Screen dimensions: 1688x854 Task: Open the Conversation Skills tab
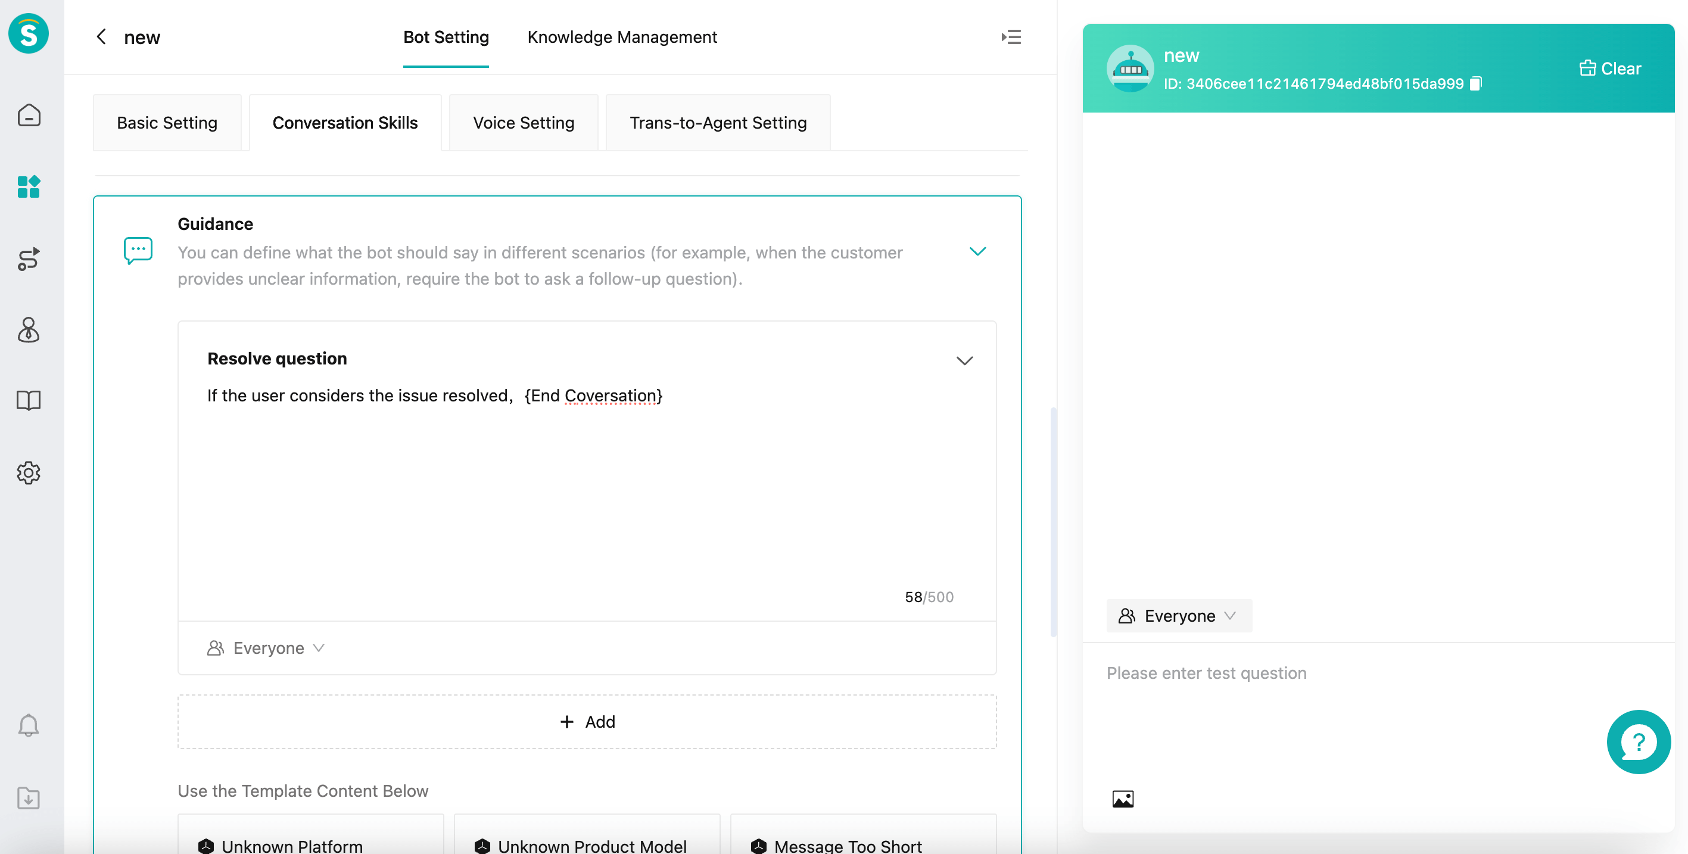coord(345,123)
